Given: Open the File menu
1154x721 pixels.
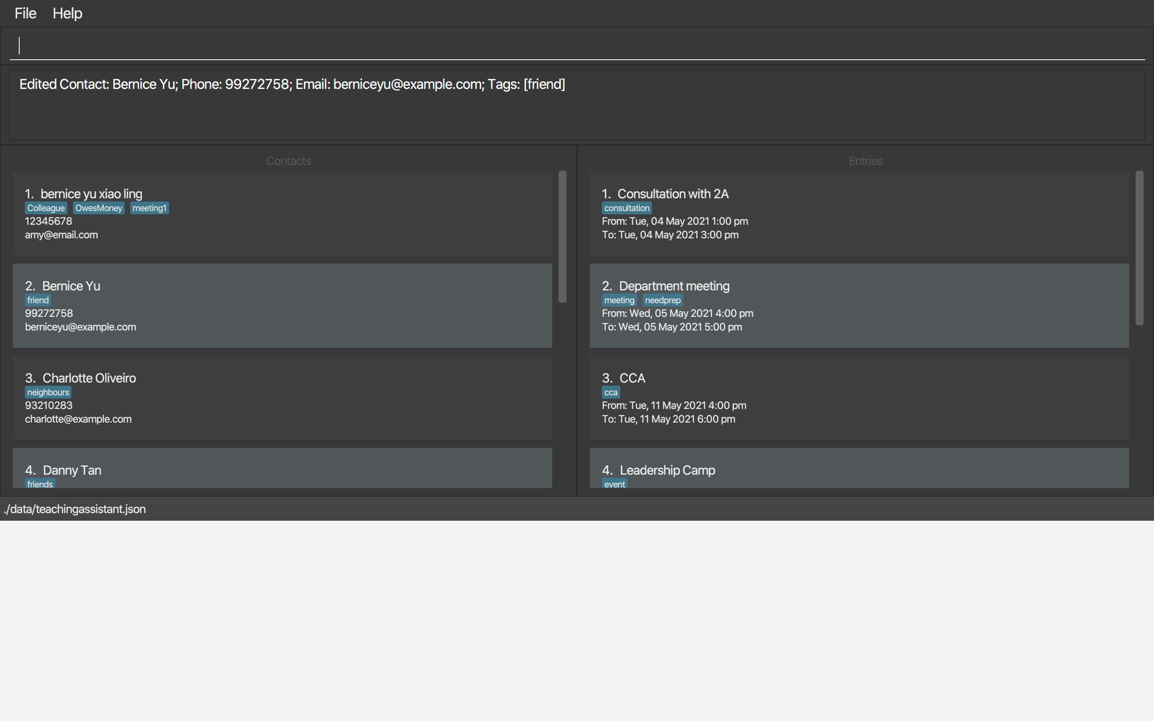Looking at the screenshot, I should tap(25, 13).
